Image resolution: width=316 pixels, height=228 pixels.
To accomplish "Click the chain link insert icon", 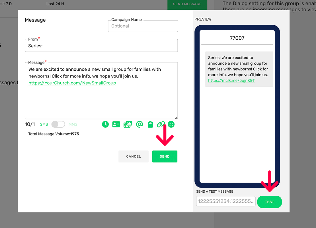I will [x=161, y=124].
